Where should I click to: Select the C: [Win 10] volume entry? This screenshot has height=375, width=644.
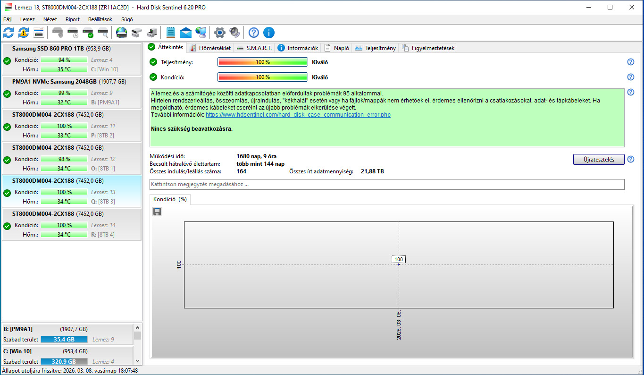(67, 356)
